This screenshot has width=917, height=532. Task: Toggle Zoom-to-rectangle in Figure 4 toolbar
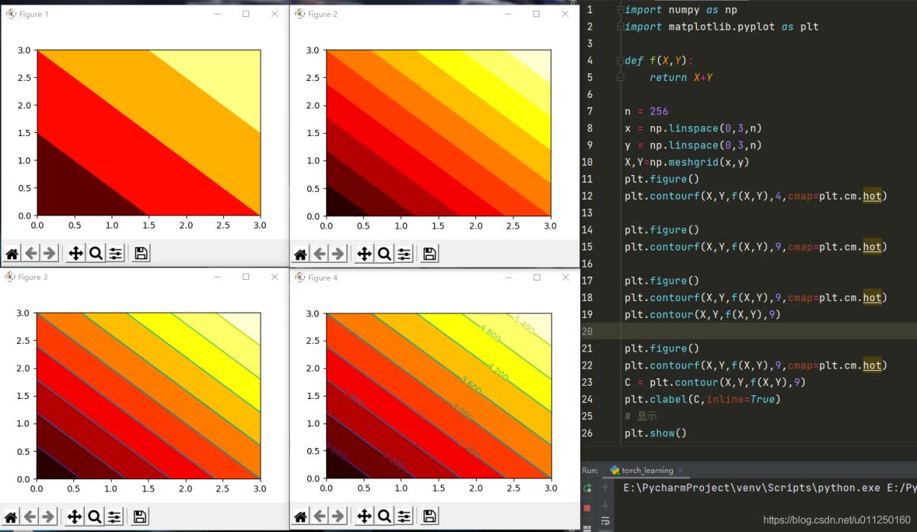coord(384,517)
